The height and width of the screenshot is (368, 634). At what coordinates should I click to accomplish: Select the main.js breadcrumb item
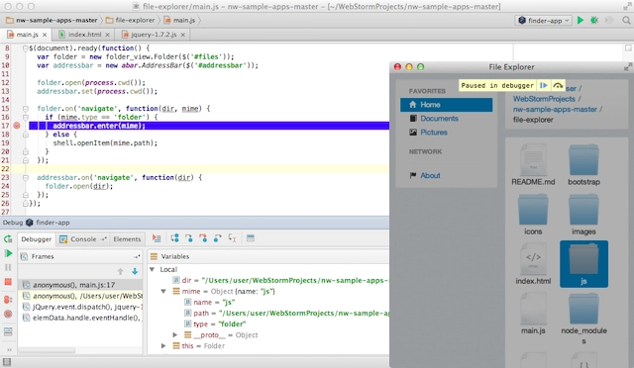pos(180,20)
